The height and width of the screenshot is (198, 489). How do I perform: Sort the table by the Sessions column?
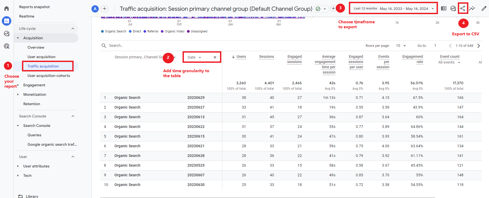pos(266,56)
